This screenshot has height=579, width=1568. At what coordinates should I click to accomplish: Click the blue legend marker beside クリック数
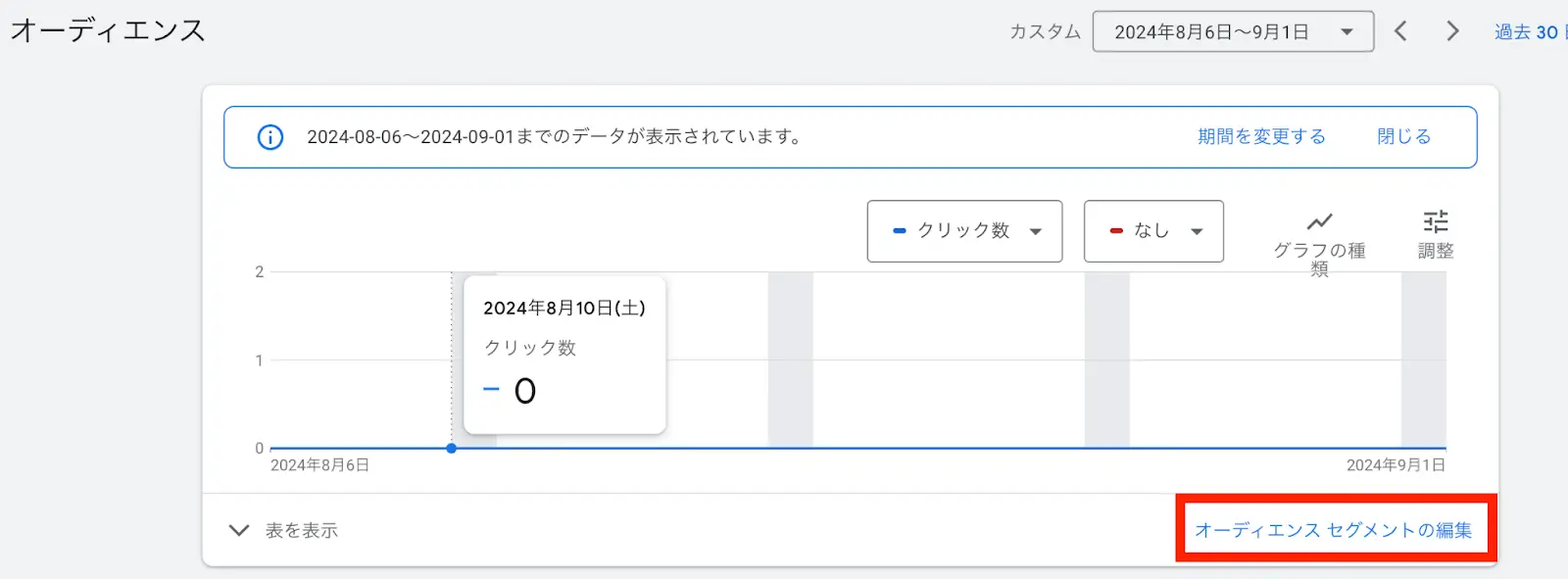[901, 230]
